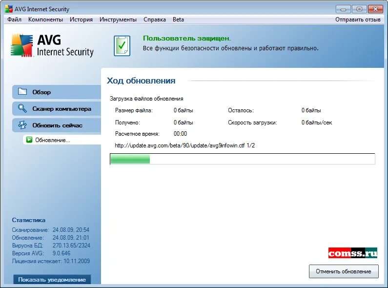Click the Отправить отзыв link
The width and height of the screenshot is (388, 288).
coord(358,20)
